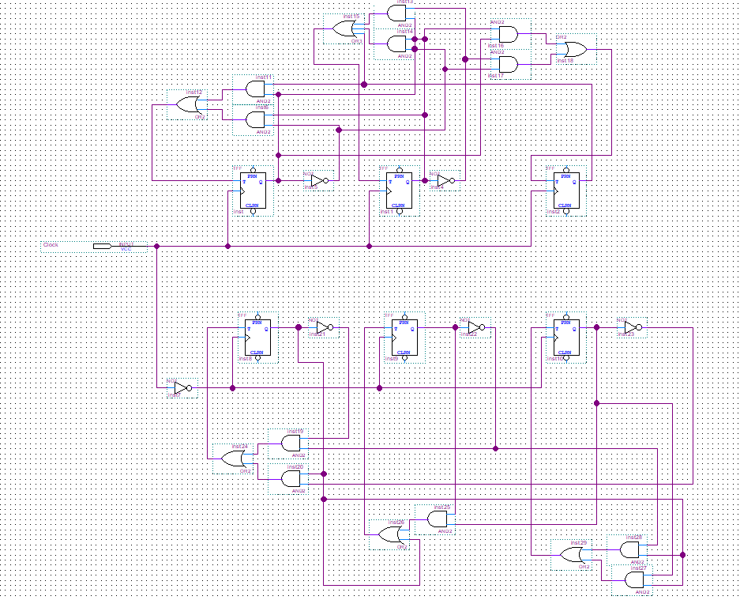Select the Clock input pin symbol

coord(102,246)
